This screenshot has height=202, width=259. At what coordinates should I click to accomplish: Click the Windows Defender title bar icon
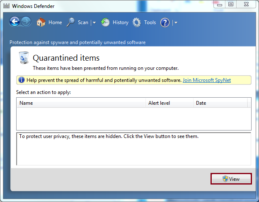[x=6, y=6]
